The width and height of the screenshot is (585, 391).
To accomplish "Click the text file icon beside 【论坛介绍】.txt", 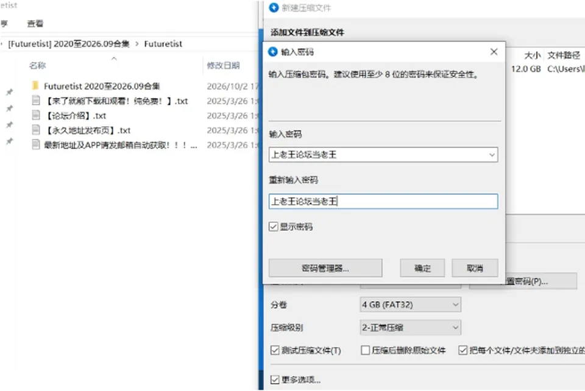I will (x=36, y=115).
